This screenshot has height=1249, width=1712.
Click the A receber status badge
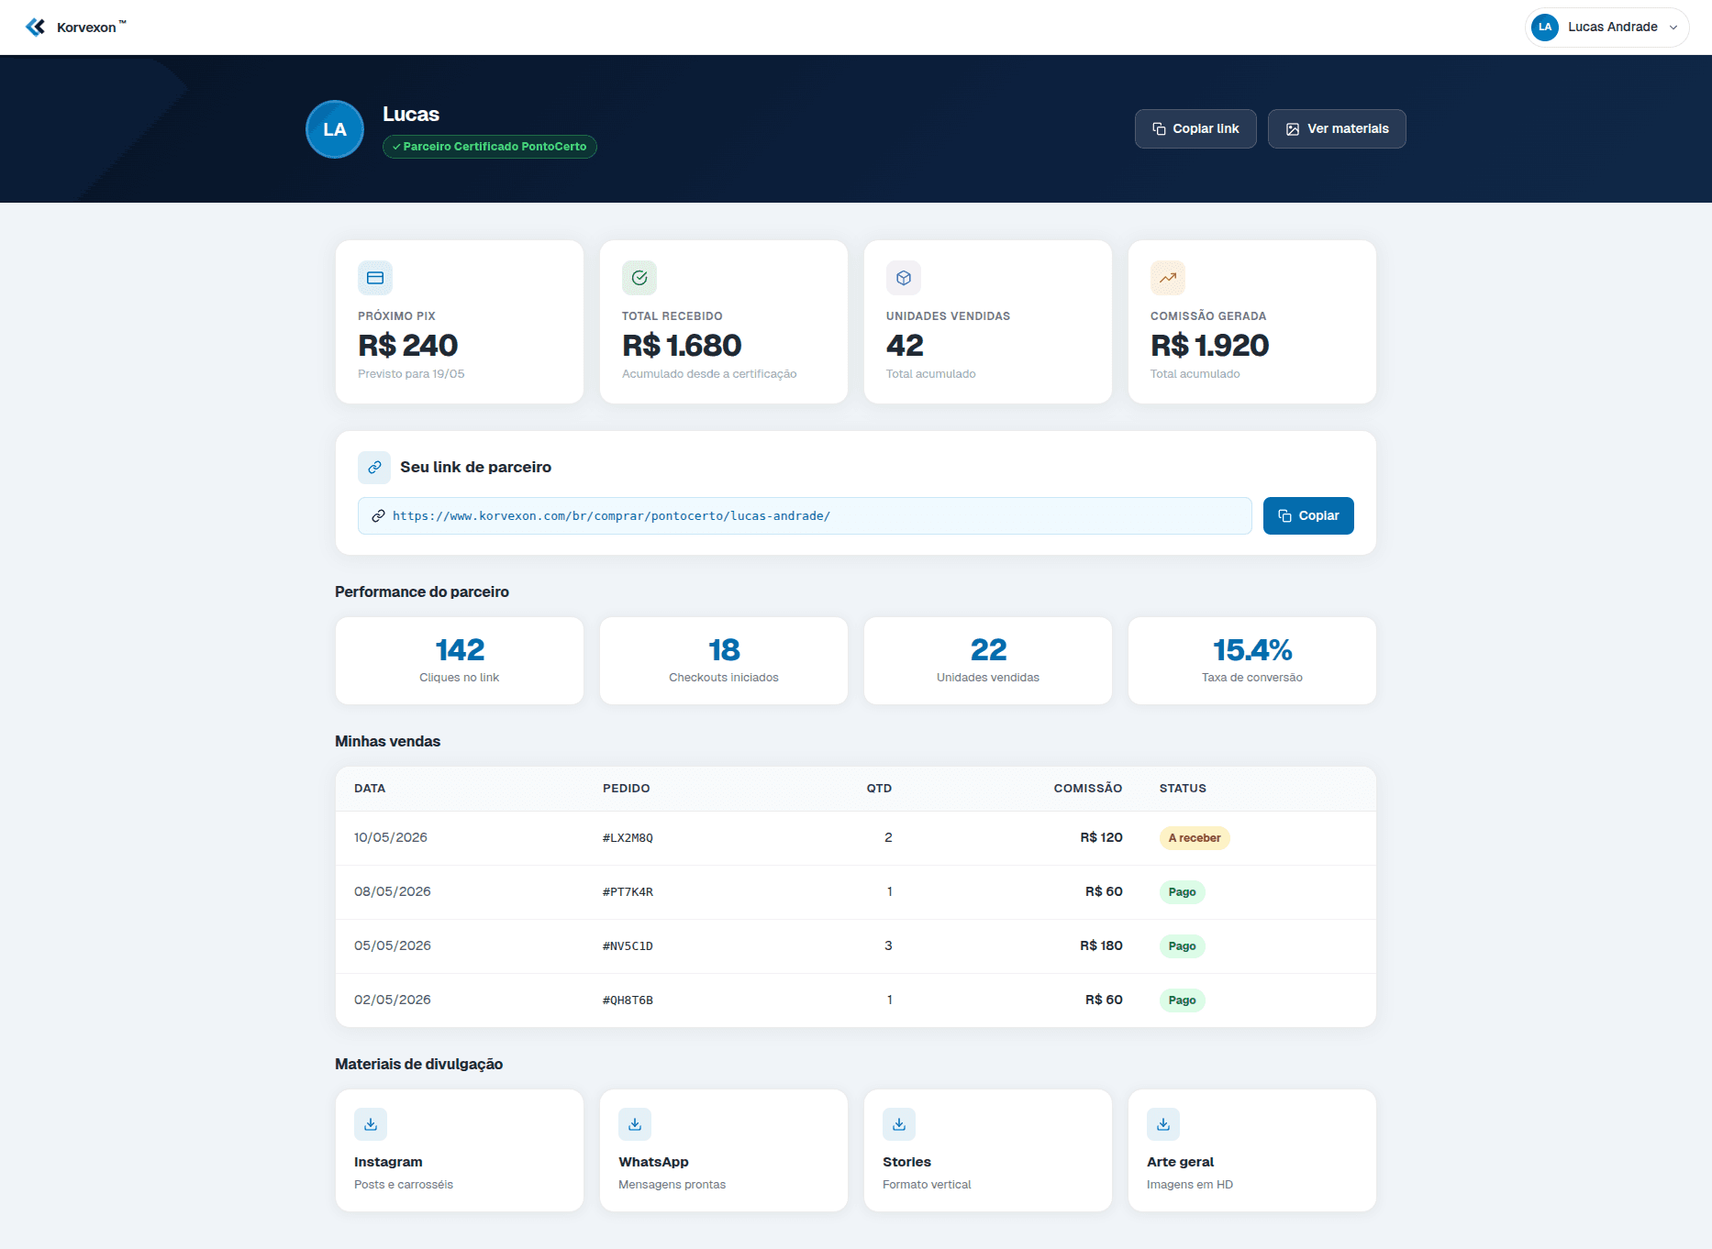(x=1195, y=838)
